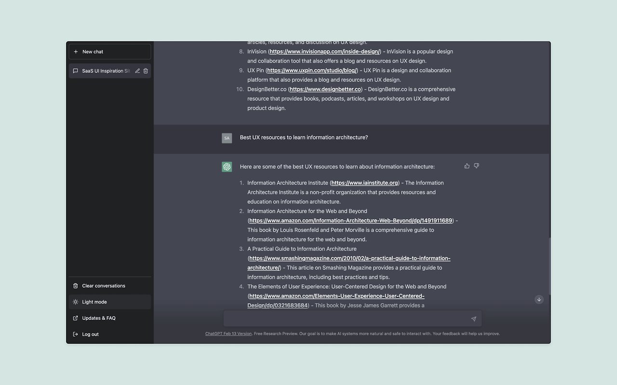Delete the SaaS UI Inspiration chat via trash icon
The height and width of the screenshot is (385, 617).
click(x=146, y=71)
